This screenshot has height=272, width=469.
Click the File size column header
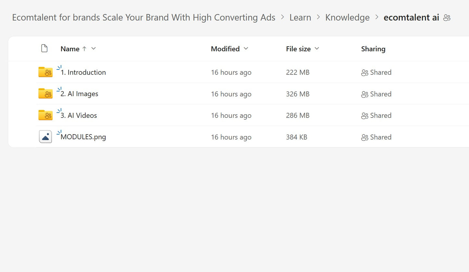(298, 49)
